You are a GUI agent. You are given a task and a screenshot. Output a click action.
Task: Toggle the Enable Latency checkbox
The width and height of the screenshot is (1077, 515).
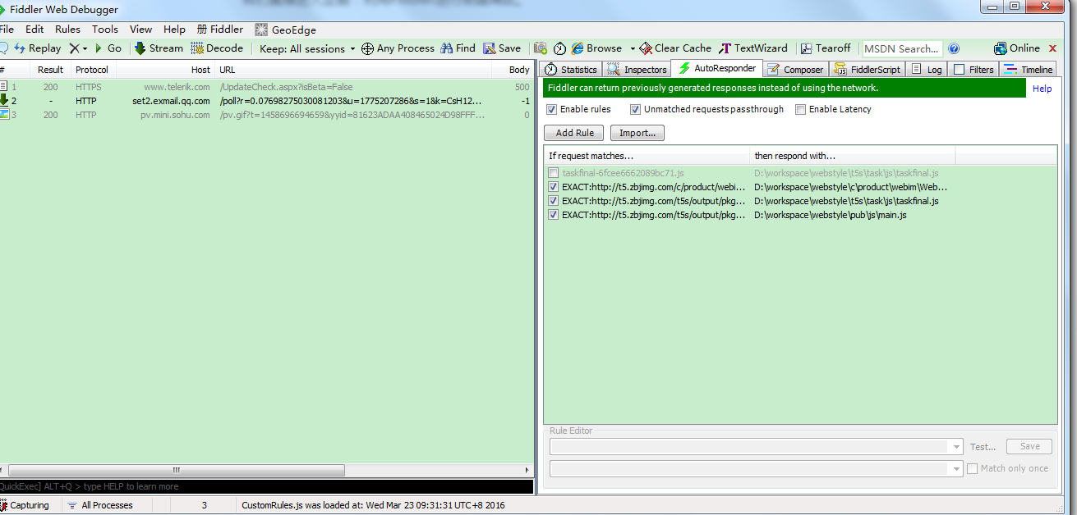(x=801, y=109)
